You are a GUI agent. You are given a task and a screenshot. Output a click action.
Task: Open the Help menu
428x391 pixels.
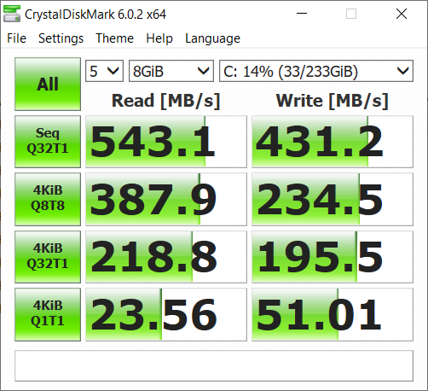(159, 38)
